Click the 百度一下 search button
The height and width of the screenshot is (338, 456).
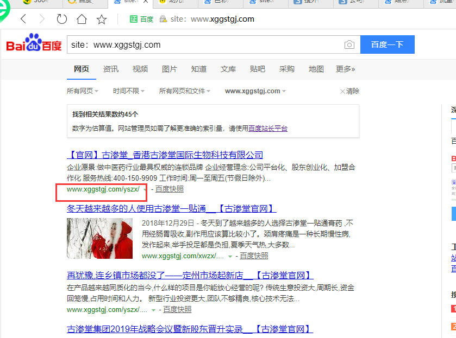tap(388, 44)
